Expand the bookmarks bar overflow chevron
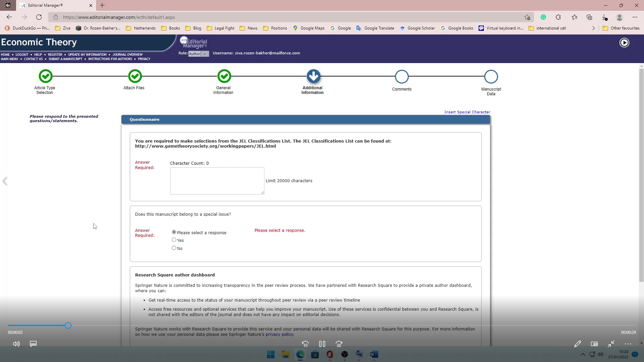 [x=593, y=28]
